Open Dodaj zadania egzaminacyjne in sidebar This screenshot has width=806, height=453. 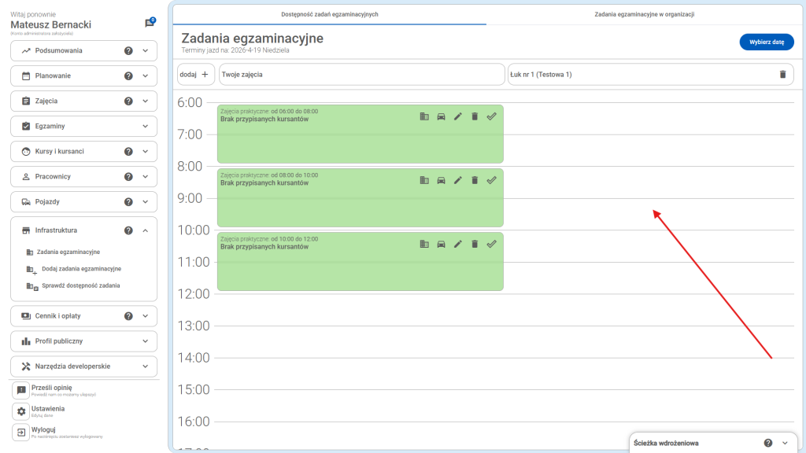click(80, 269)
